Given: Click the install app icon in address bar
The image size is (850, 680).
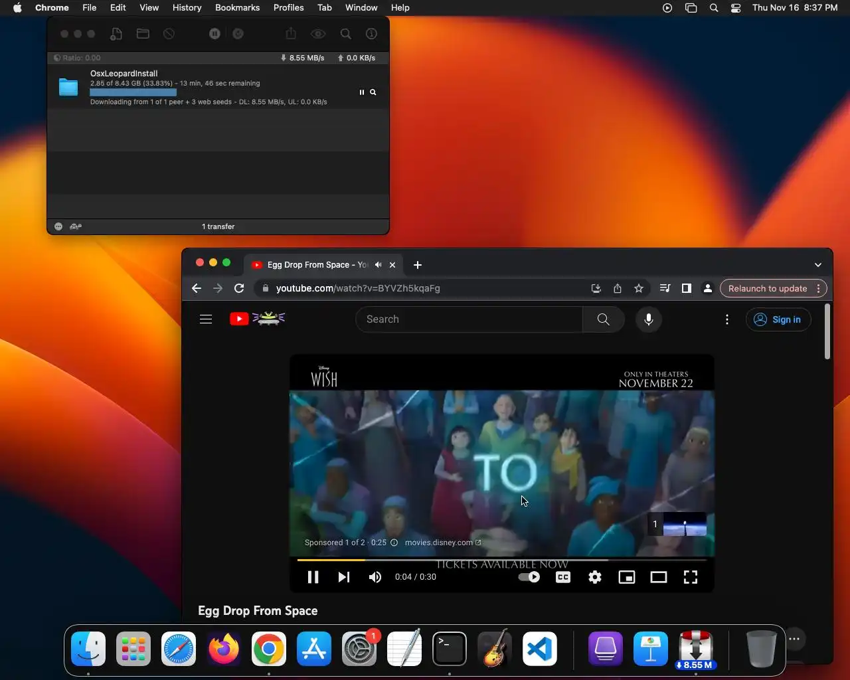Looking at the screenshot, I should click(x=596, y=288).
